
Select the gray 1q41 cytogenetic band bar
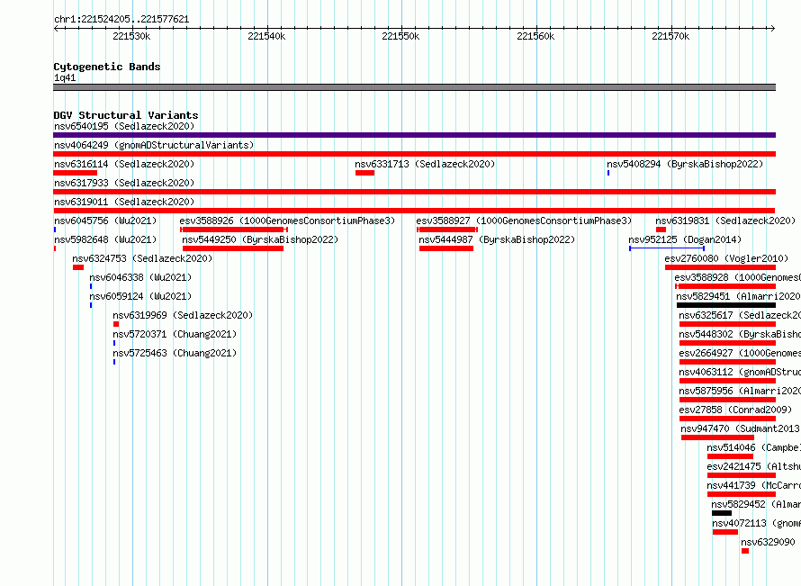pos(414,87)
